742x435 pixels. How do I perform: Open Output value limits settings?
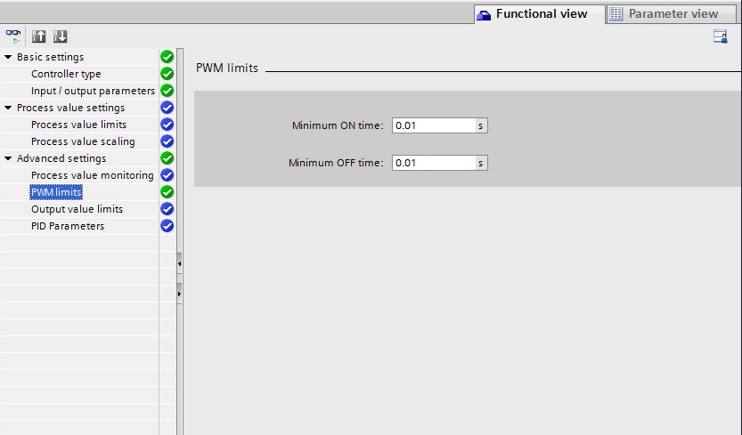[77, 209]
